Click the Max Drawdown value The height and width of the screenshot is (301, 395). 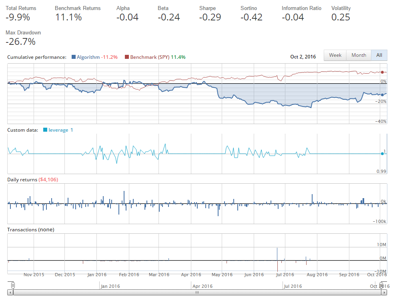(x=20, y=42)
